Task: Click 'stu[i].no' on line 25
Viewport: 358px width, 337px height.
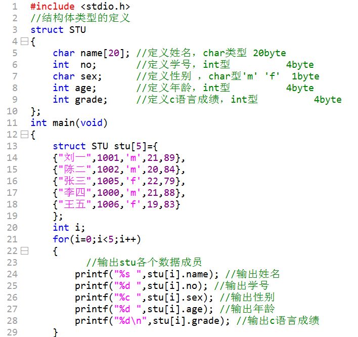Action: pyautogui.click(x=172, y=286)
